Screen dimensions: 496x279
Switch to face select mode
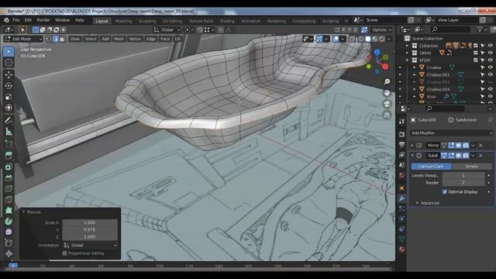pos(62,39)
